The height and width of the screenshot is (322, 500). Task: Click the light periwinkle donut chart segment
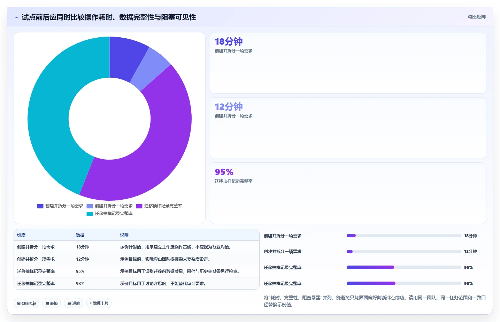[150, 70]
